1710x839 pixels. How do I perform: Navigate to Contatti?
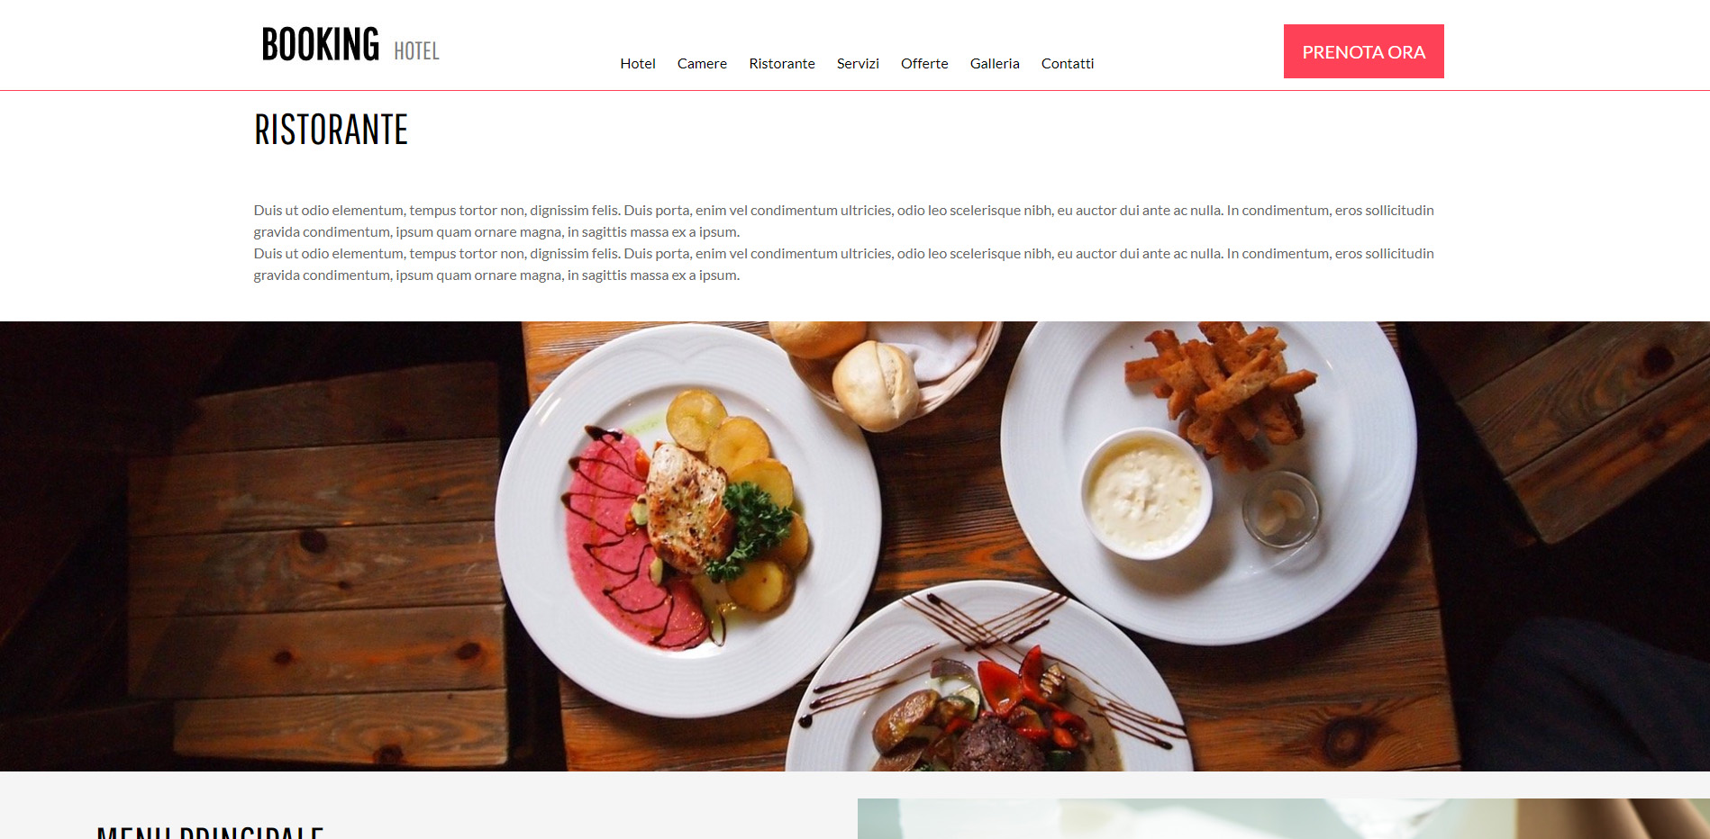[1068, 63]
